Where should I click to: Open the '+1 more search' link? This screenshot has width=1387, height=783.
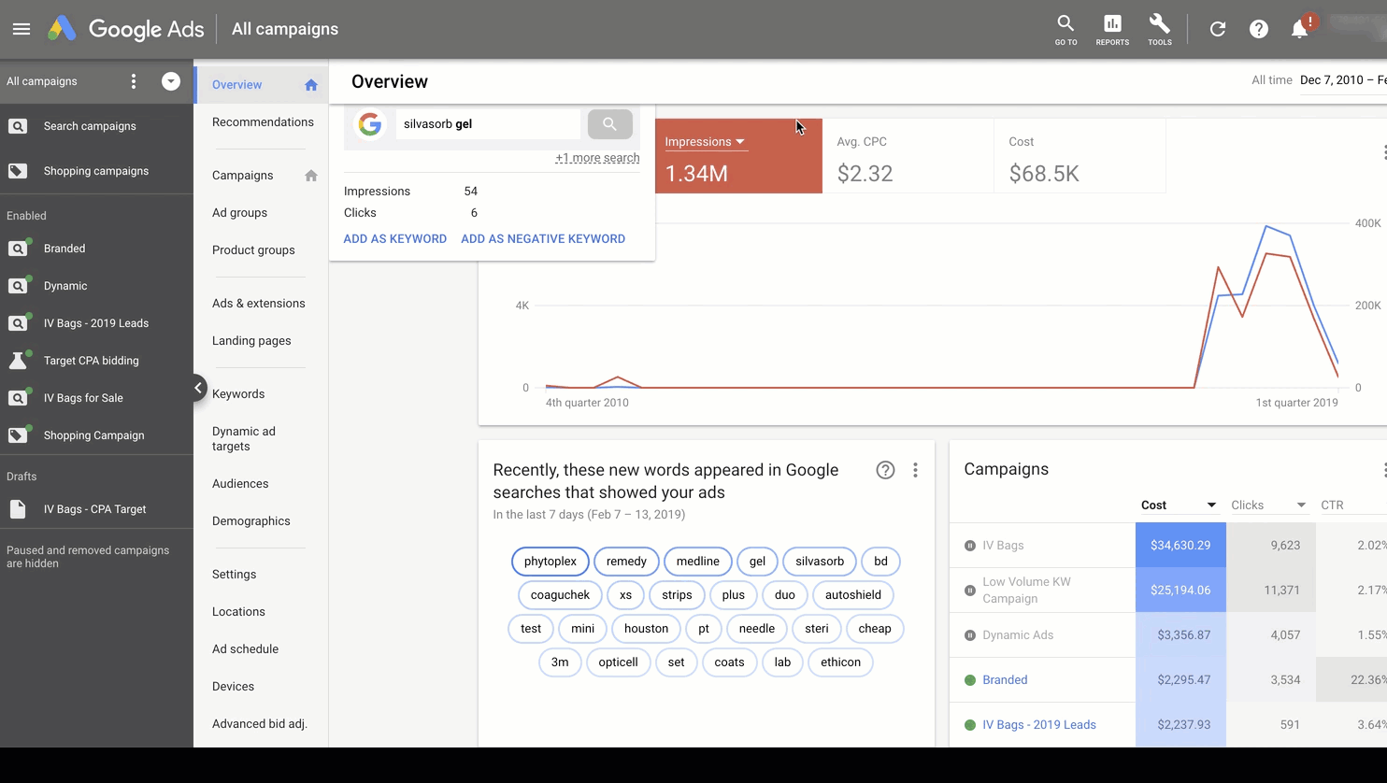[x=597, y=158]
